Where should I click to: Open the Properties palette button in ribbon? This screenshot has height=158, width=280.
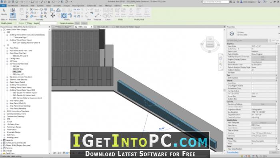click(13, 16)
